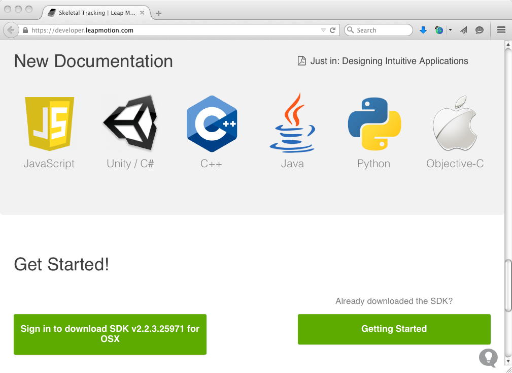The image size is (512, 373).
Task: Click the Unity / C# text label
Action: 130,164
